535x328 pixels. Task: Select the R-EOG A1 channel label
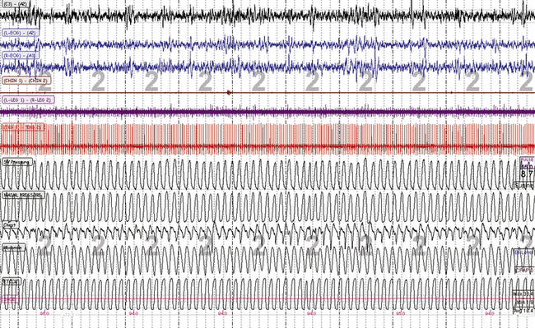tap(21, 55)
